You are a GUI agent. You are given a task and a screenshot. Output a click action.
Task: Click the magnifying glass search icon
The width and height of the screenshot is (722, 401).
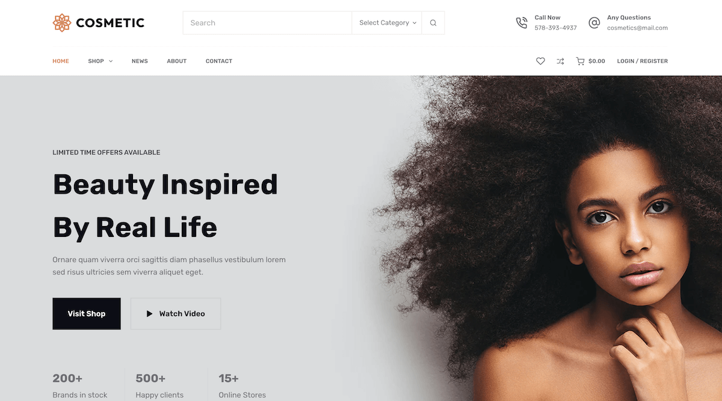(433, 23)
